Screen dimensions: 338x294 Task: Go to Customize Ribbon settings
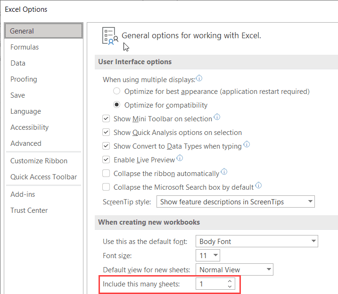pos(39,161)
